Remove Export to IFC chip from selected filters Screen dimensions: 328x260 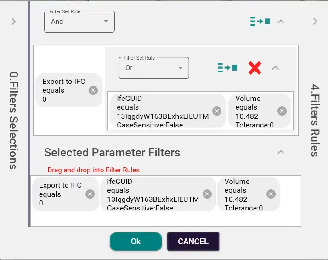(x=90, y=194)
